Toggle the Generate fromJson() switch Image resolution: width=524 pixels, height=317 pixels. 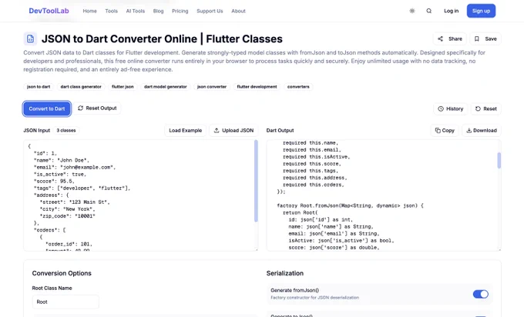(x=480, y=294)
